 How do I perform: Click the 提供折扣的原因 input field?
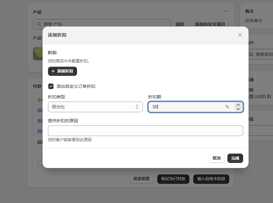pos(146,131)
